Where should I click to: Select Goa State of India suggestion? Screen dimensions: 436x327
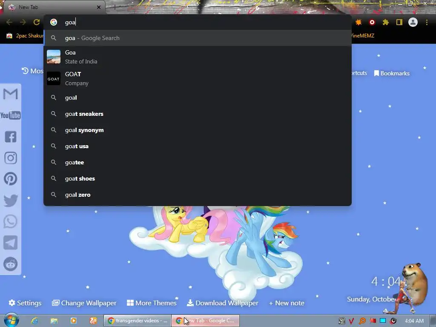(198, 57)
